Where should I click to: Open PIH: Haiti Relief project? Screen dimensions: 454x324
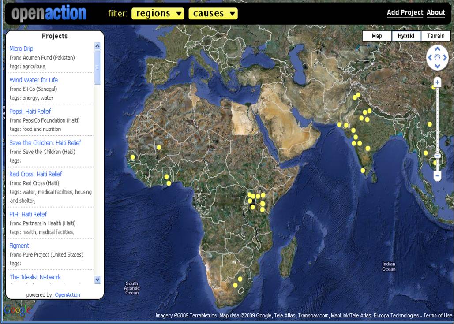(x=28, y=214)
